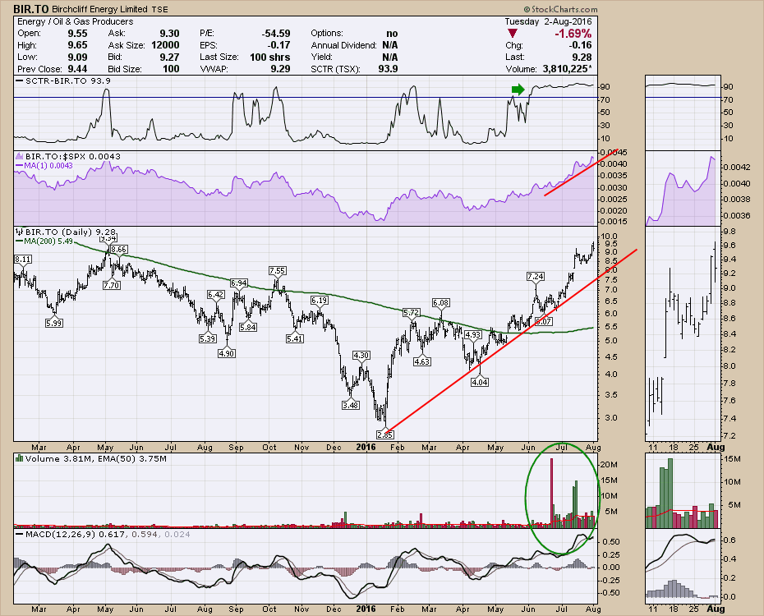Screen dimensions: 764x616
Task: Click the Ask Size value 12000
Action: pyautogui.click(x=164, y=45)
